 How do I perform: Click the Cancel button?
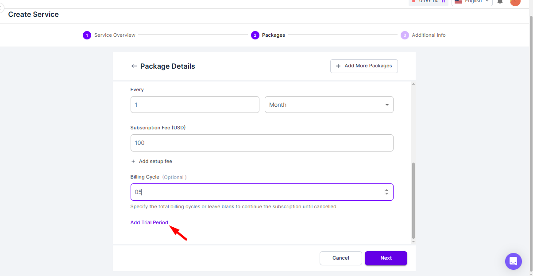pos(340,258)
